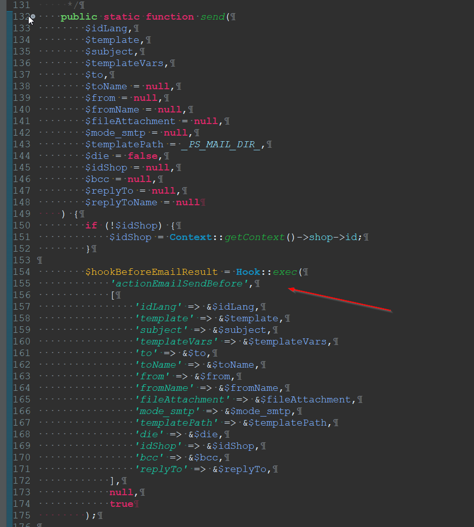Click the getContext method call
The width and height of the screenshot is (474, 527).
pos(254,237)
